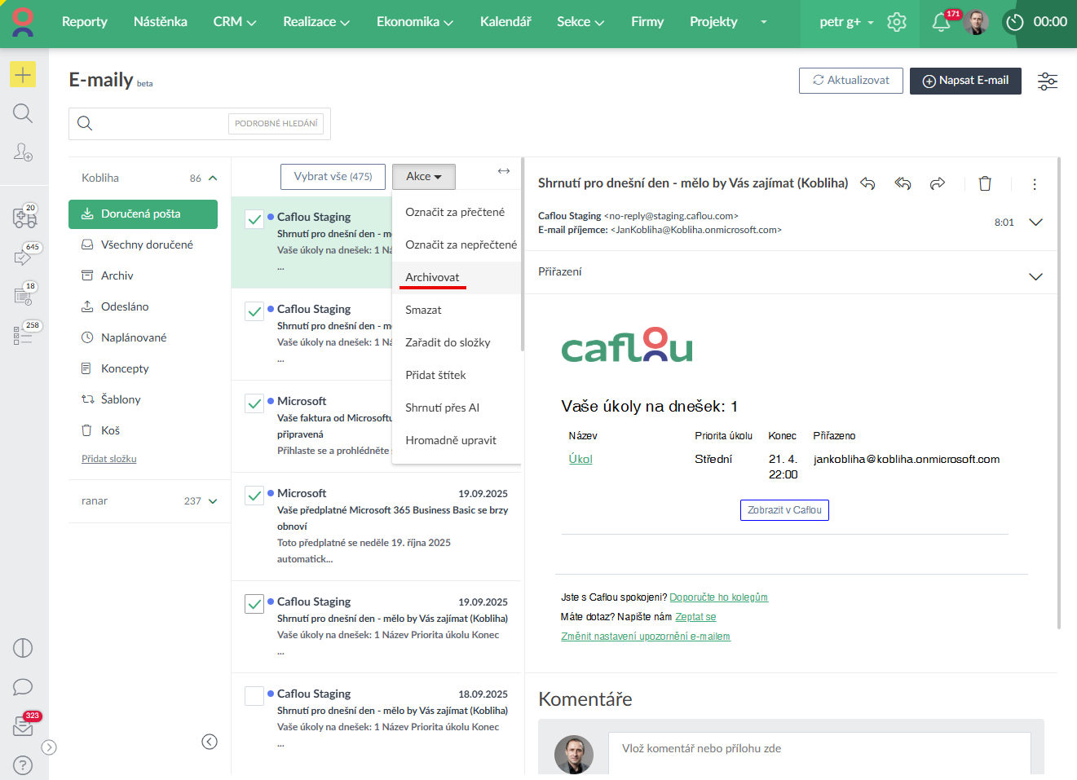Click the reply arrow icon
1077x780 pixels.
(867, 183)
